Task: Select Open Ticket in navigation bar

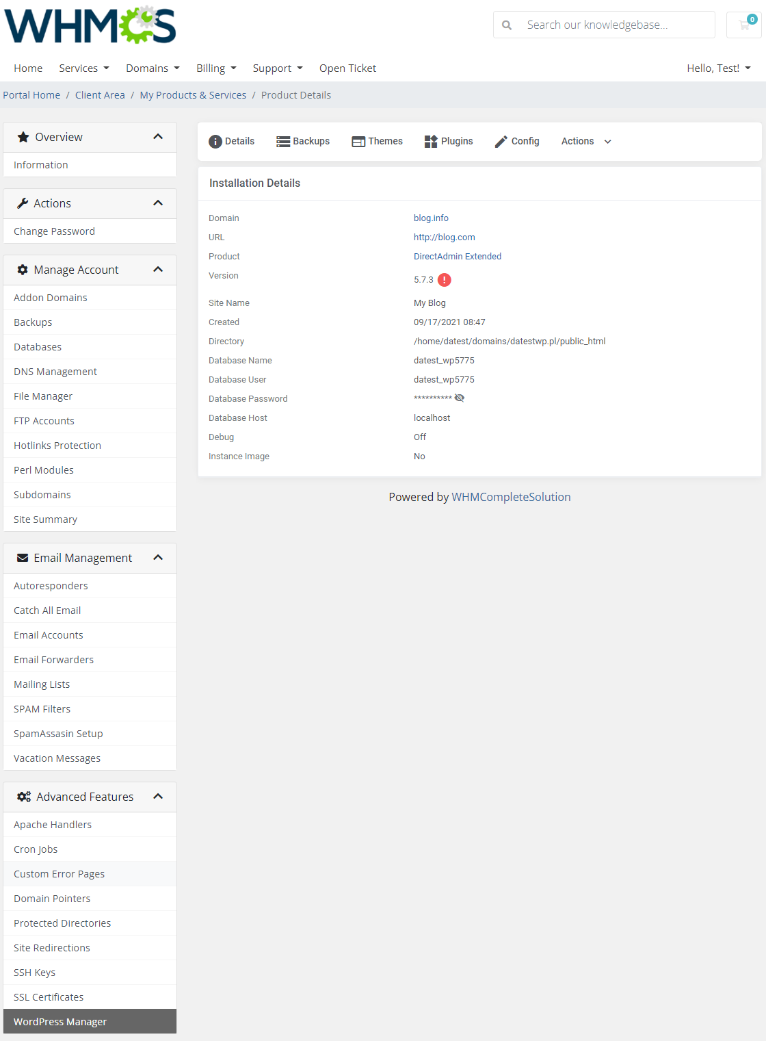Action: [347, 68]
